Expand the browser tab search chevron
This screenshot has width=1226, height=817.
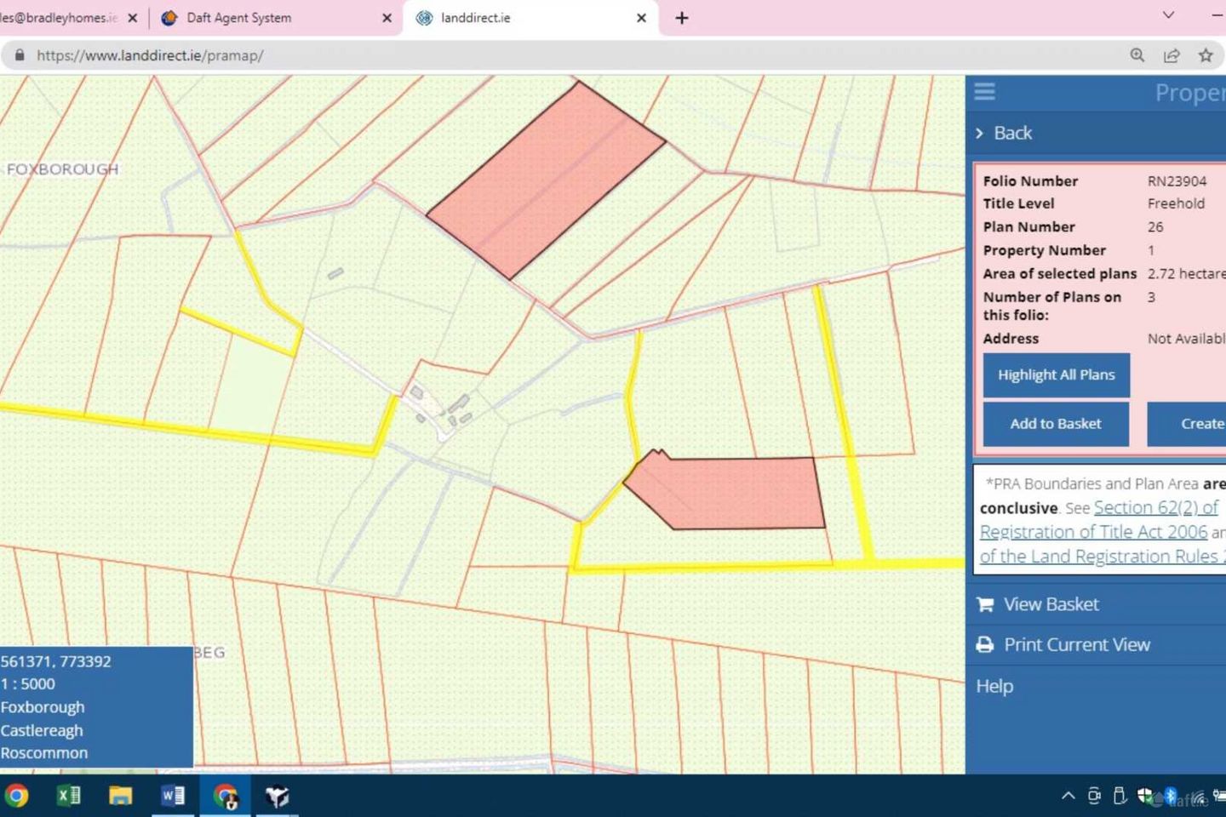1168,15
